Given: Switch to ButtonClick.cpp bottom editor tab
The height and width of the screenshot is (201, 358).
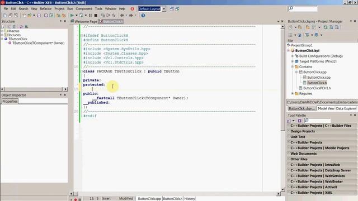Looking at the screenshot, I should tap(149, 199).
